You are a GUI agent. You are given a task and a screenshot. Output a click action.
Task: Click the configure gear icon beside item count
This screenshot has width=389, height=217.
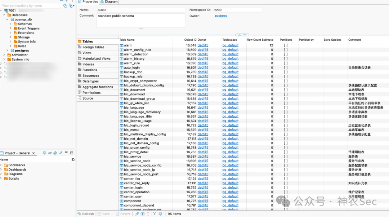[x=161, y=214]
